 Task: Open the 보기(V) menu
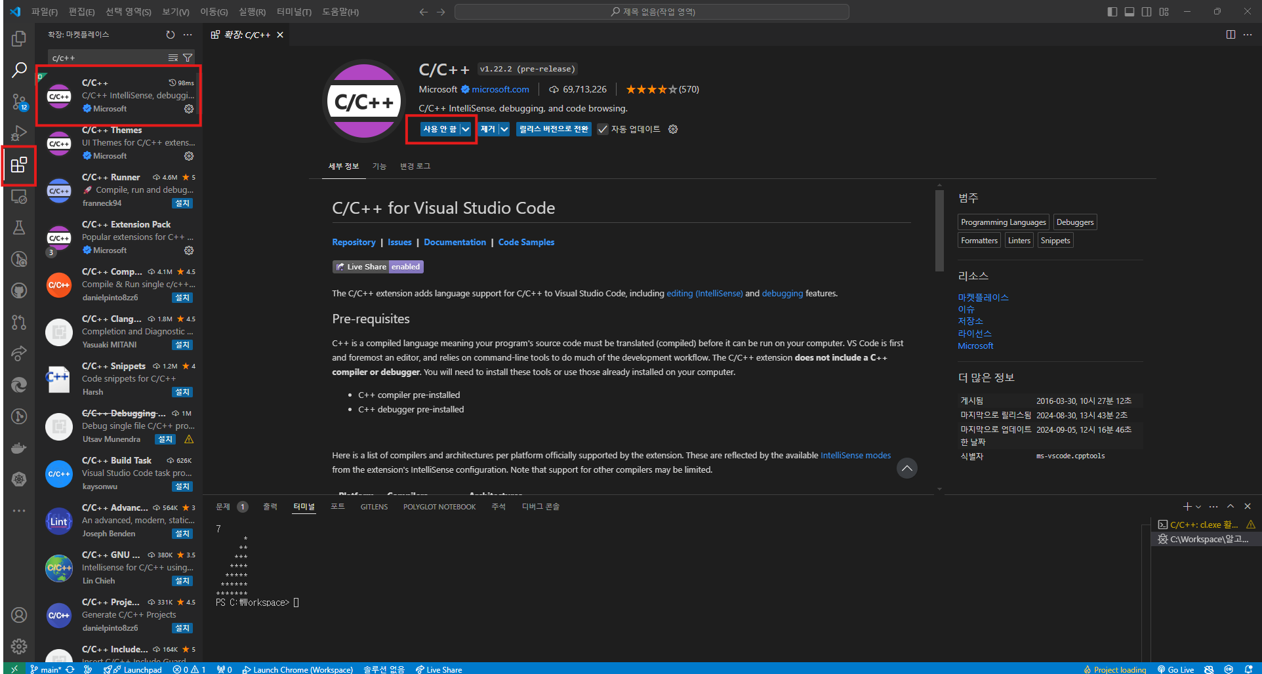pyautogui.click(x=174, y=11)
